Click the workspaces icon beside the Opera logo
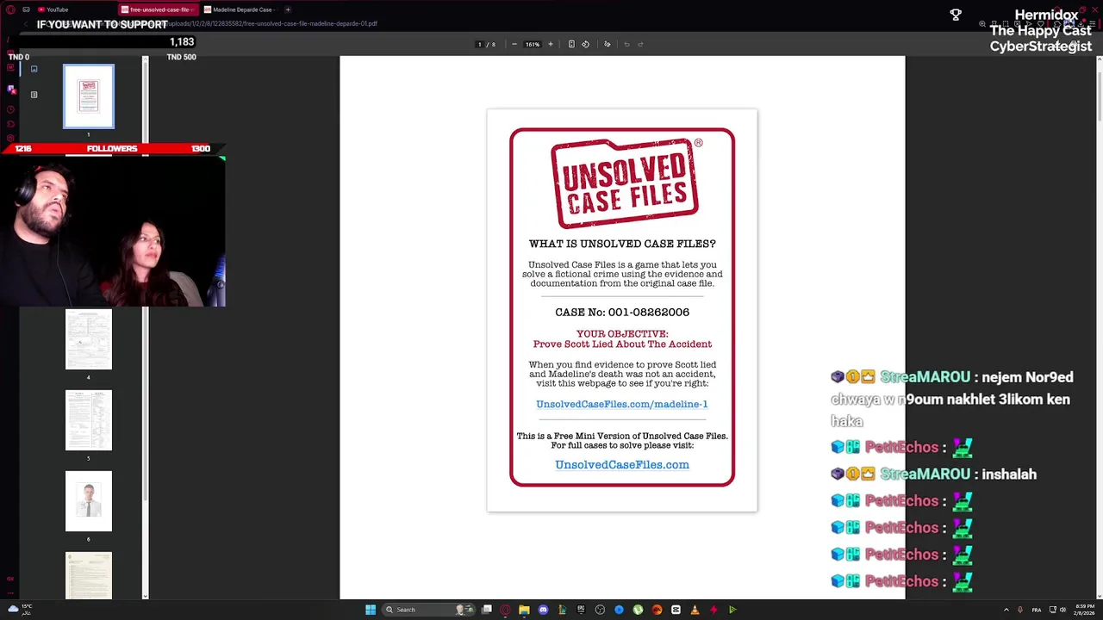1103x620 pixels. [26, 9]
